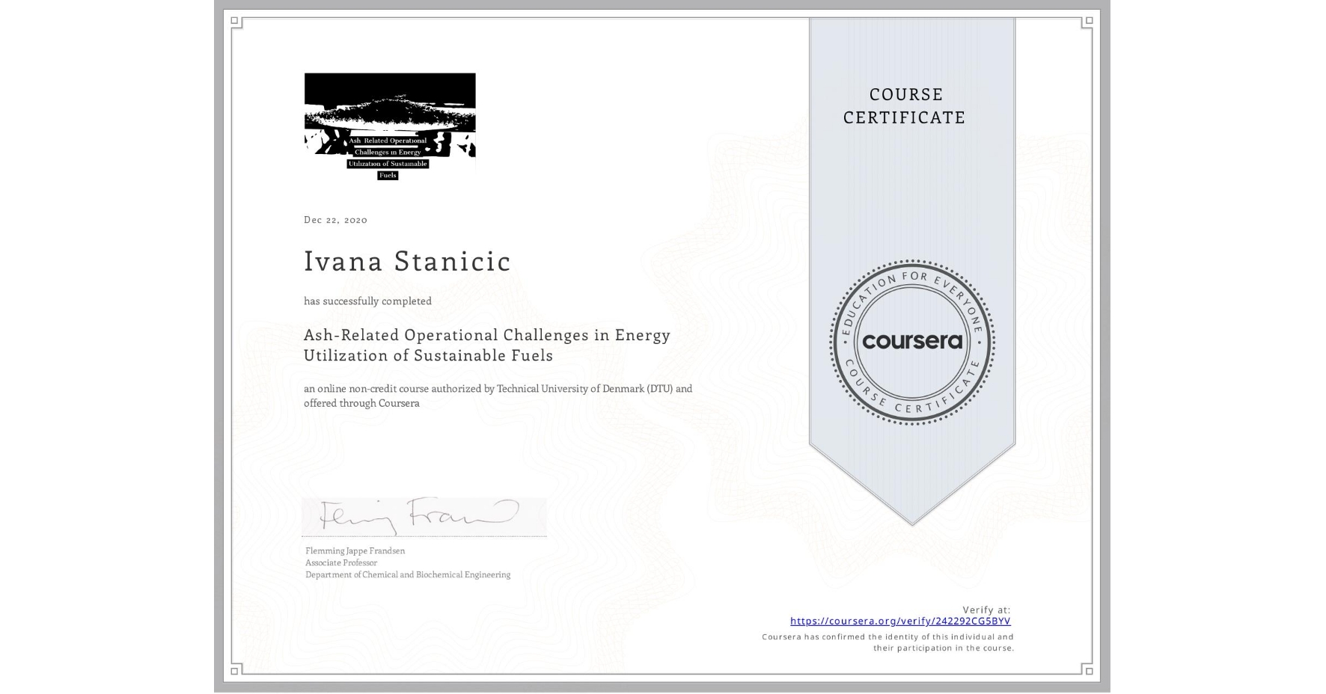Open the verification link for this certificate
Viewport: 1326px width, 694px height.
tap(900, 621)
